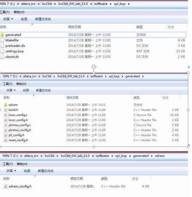Click C Source file type of pinmux_config.c
This screenshot has width=192, height=197.
click(142, 125)
